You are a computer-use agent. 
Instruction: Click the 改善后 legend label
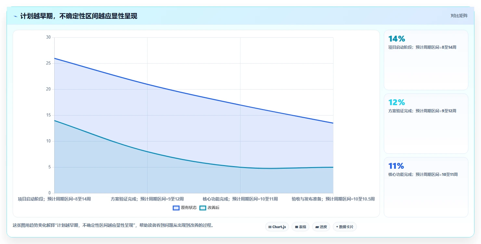click(x=214, y=208)
